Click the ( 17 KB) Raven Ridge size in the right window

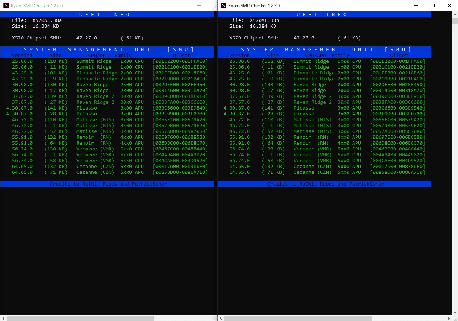[273, 91]
